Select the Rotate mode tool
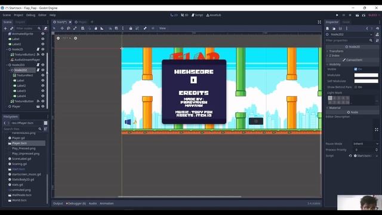This screenshot has height=215, width=382. point(69,28)
